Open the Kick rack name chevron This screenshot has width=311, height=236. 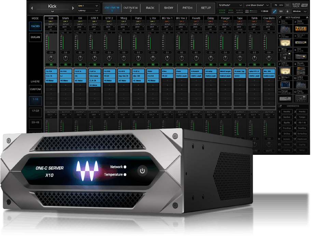pyautogui.click(x=52, y=12)
